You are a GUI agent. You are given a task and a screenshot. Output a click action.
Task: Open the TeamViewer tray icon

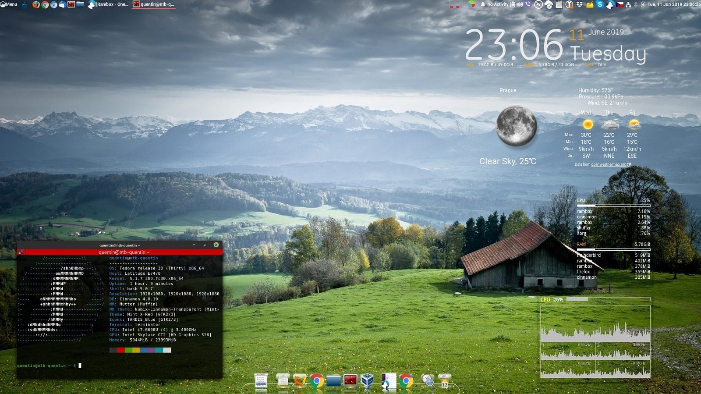(x=538, y=4)
